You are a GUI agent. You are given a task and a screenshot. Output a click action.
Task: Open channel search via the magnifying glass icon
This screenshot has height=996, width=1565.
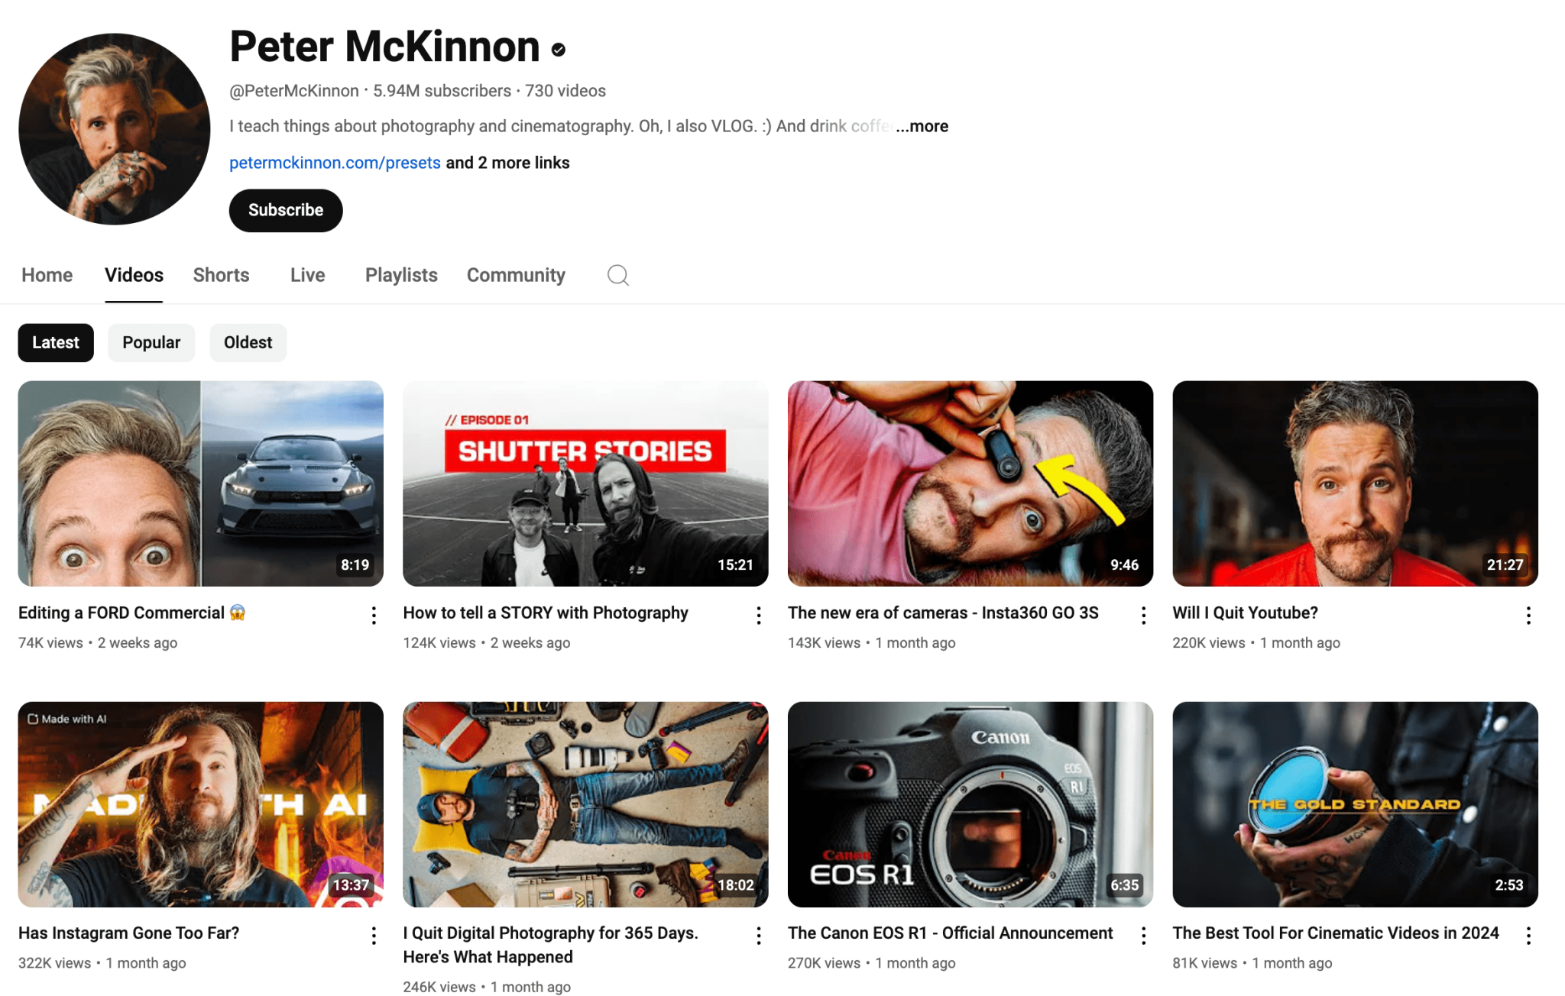(x=617, y=275)
